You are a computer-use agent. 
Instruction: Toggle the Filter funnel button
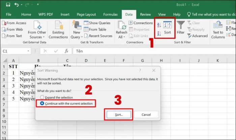pos(181,28)
